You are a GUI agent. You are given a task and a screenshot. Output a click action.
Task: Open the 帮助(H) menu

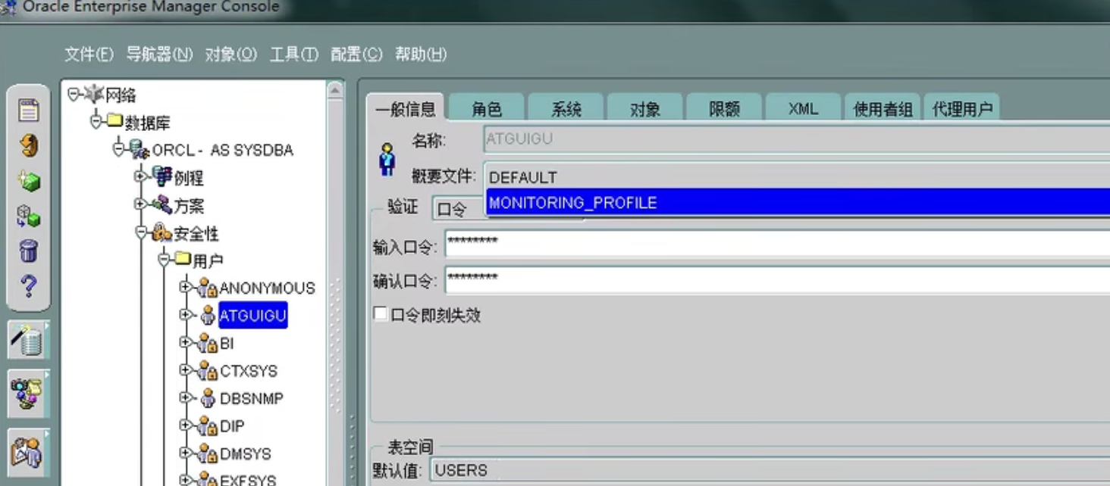click(x=421, y=55)
